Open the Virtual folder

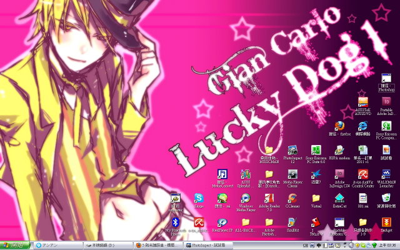(316, 198)
